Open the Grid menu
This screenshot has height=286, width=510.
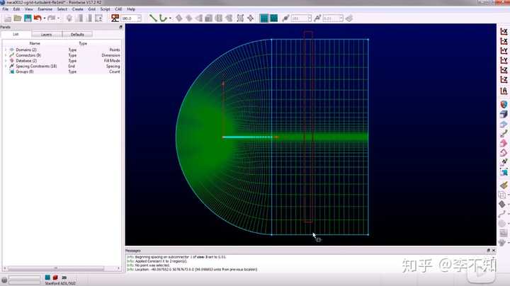coord(92,9)
